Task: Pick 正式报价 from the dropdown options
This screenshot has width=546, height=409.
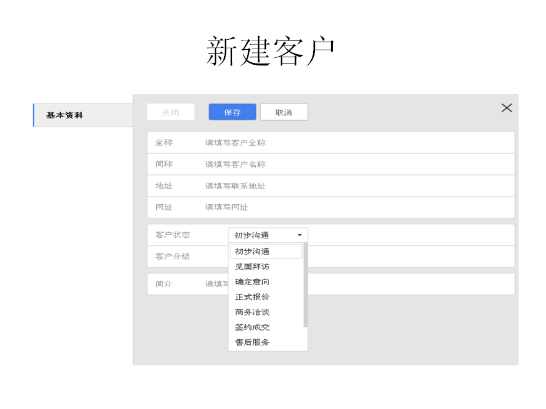Action: point(252,297)
